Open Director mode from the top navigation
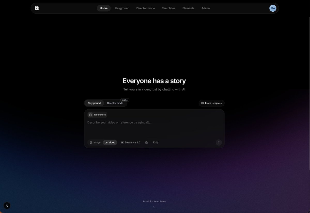310x213 pixels. [x=146, y=8]
